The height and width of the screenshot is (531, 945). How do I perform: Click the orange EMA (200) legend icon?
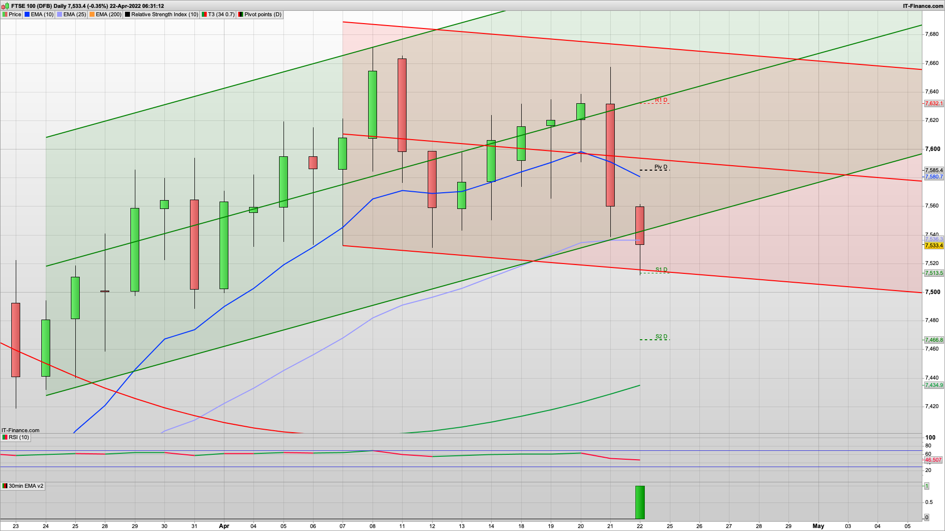pos(92,14)
